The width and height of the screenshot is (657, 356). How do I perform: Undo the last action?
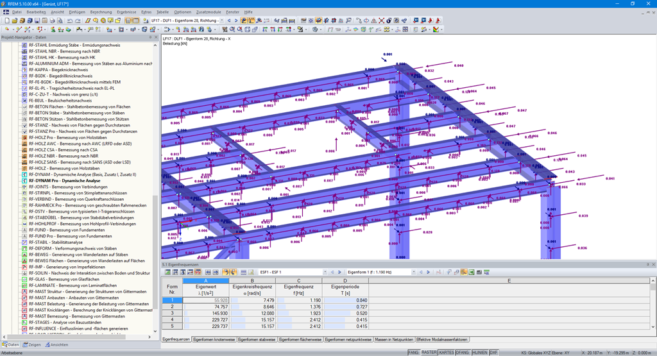[x=70, y=20]
